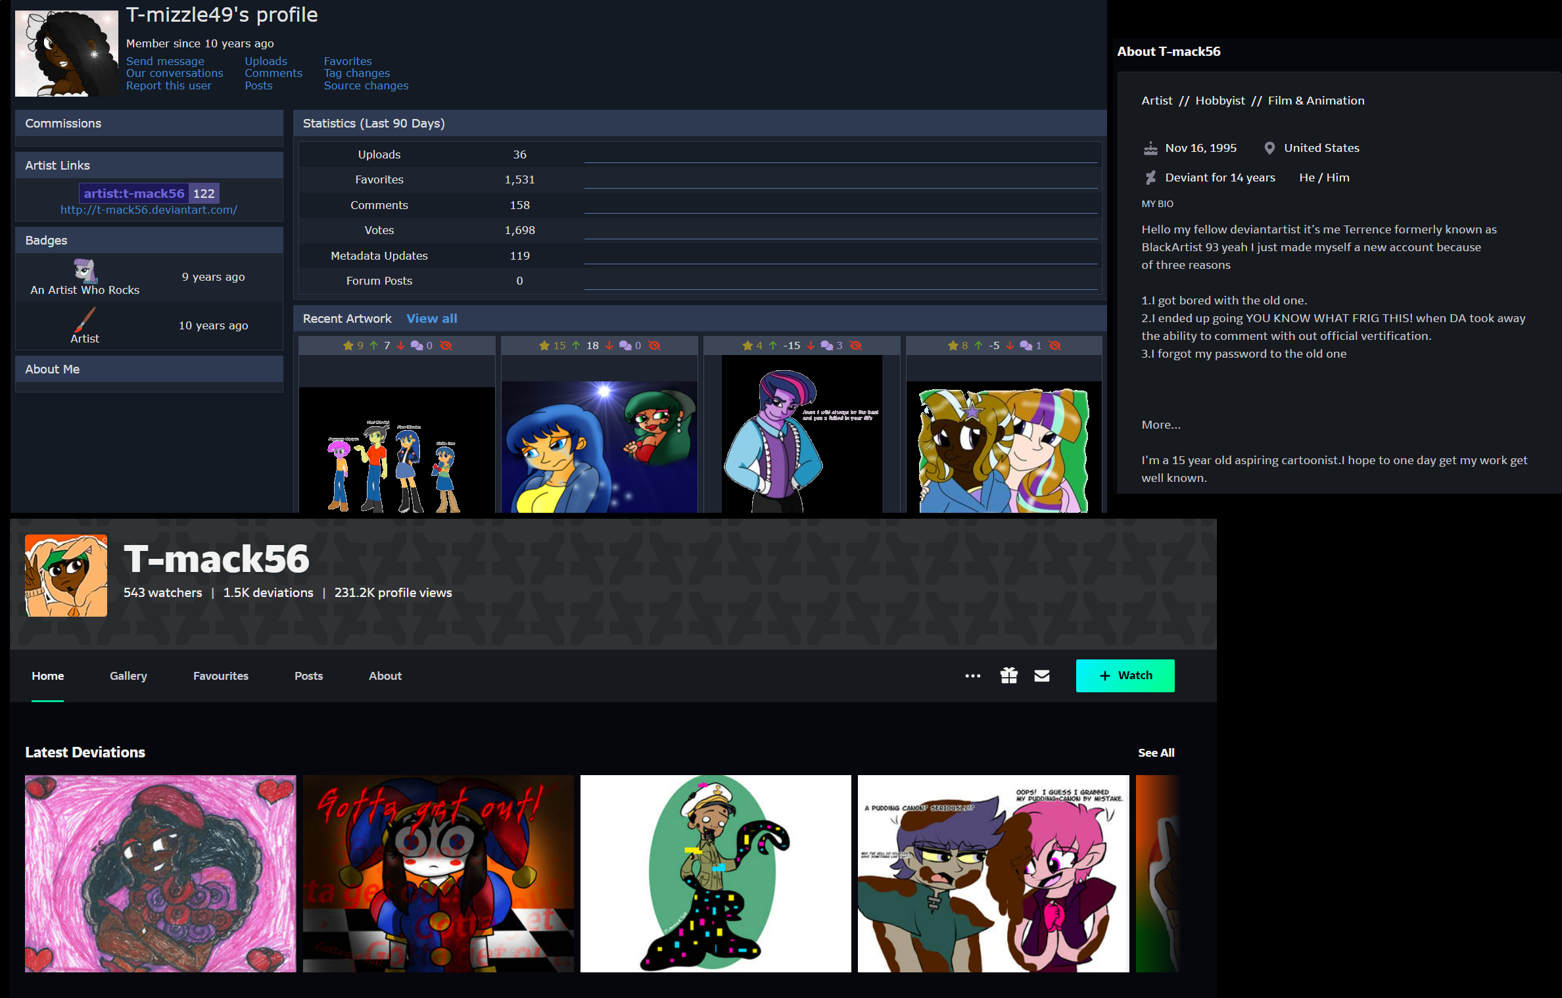This screenshot has height=998, width=1562.
Task: Click 'Report this user' link
Action: point(169,85)
